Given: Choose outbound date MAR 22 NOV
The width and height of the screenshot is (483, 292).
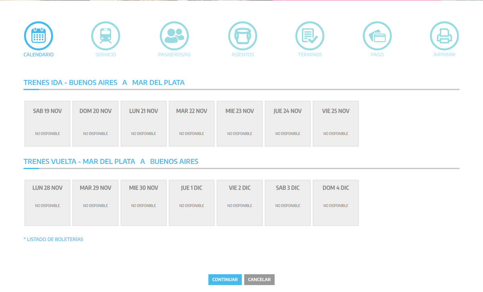Looking at the screenshot, I should [192, 124].
